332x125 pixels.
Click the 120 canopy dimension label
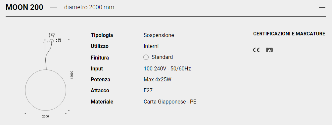click(x=52, y=34)
